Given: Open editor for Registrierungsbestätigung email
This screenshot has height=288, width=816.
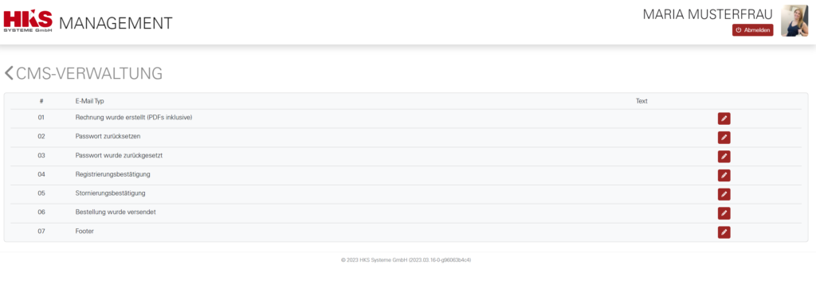Looking at the screenshot, I should 724,175.
